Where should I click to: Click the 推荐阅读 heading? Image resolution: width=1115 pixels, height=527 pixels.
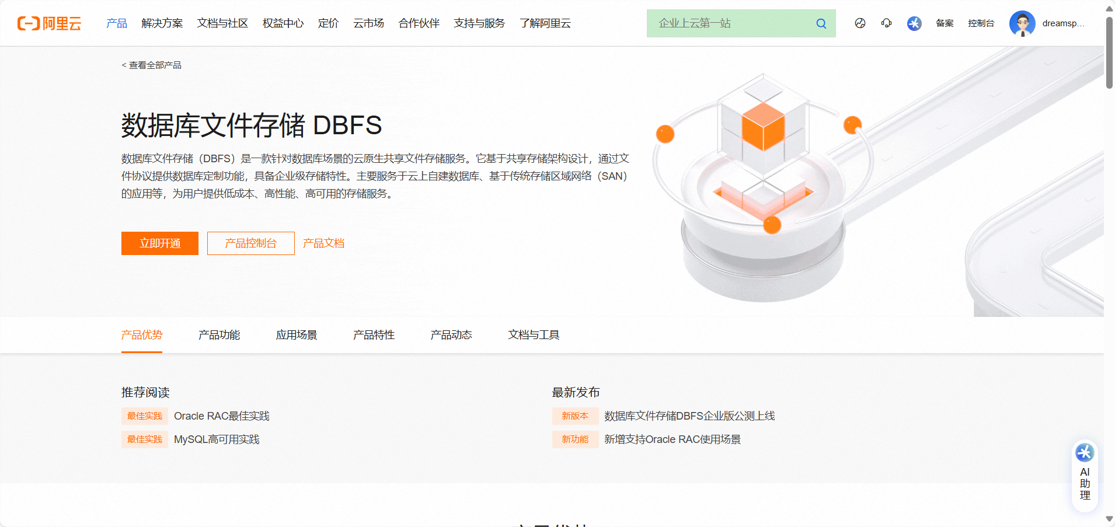[145, 392]
